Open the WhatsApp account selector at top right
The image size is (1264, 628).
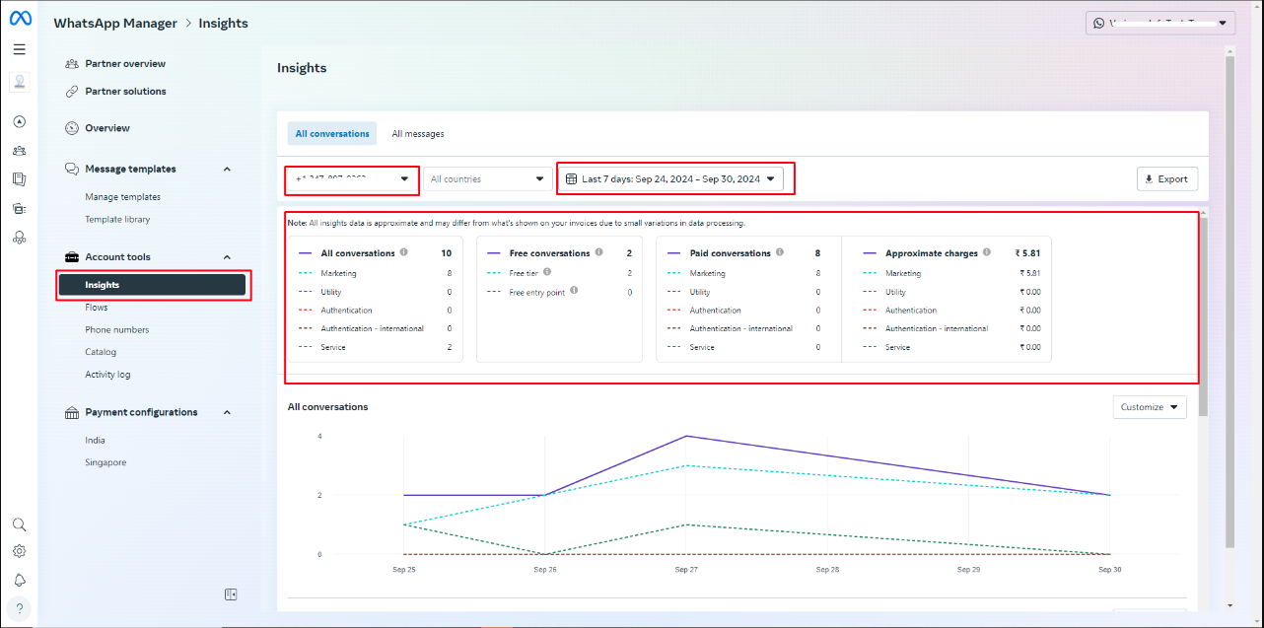[x=1159, y=23]
